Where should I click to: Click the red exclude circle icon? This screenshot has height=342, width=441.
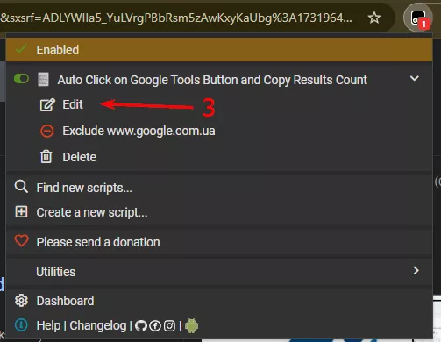46,131
